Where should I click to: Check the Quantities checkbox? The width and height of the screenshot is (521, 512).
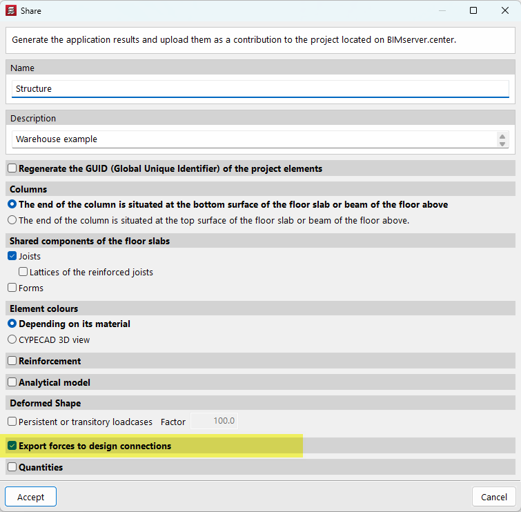(x=12, y=467)
